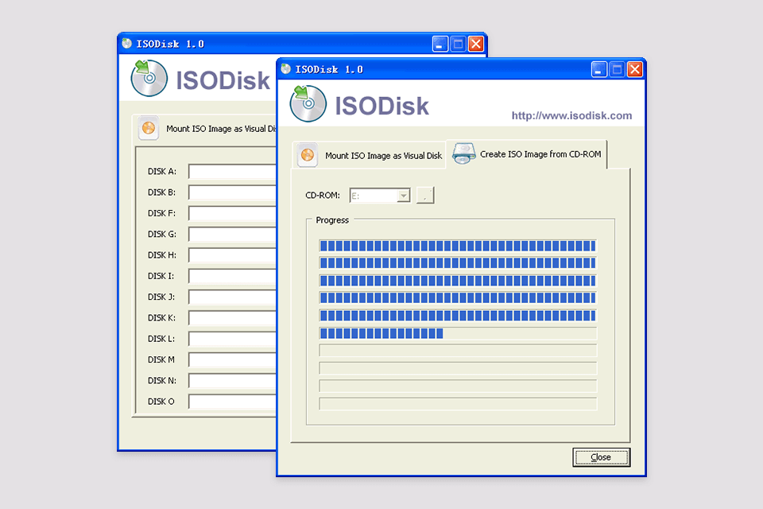Click the CD drive icon on Create ISO tab

(464, 154)
